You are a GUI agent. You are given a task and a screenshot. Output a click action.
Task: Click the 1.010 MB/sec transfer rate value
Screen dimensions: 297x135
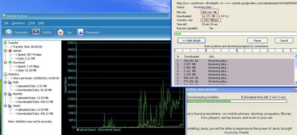click(210, 20)
